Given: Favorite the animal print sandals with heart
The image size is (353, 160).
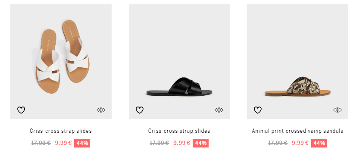Looking at the screenshot, I should [258, 110].
